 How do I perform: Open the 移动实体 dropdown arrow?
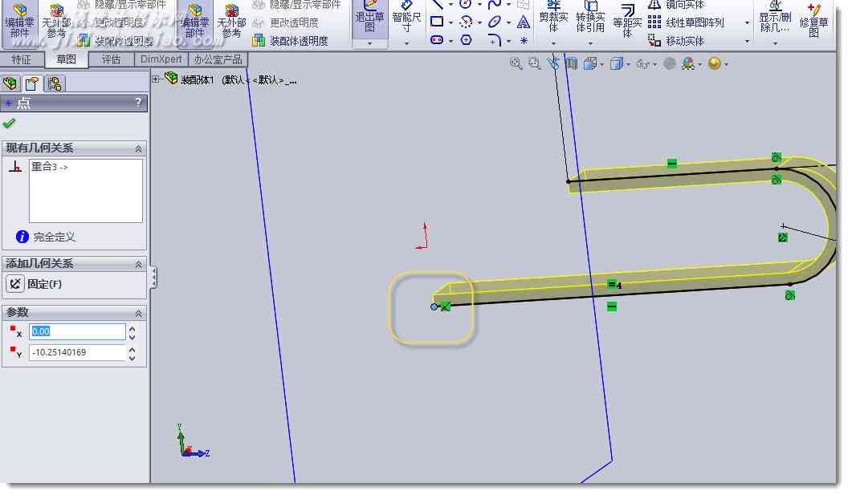[x=747, y=41]
